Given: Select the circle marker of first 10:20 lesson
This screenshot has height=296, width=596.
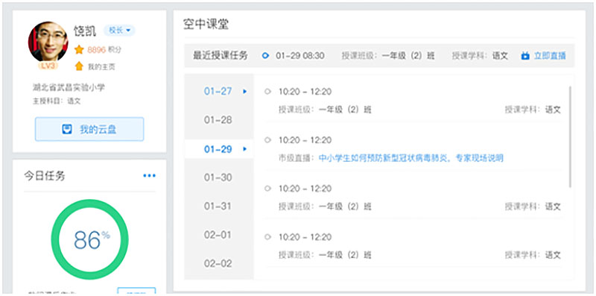Looking at the screenshot, I should [267, 92].
